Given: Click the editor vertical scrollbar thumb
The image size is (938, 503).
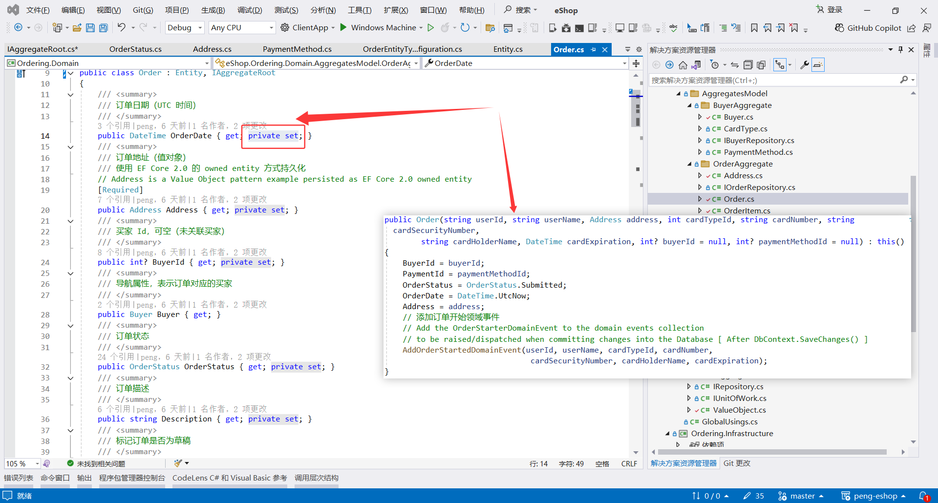Looking at the screenshot, I should point(636,108).
